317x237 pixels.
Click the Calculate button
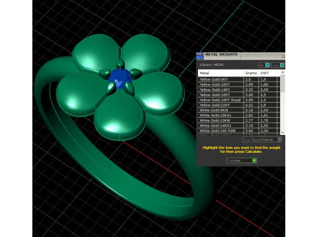(x=242, y=161)
